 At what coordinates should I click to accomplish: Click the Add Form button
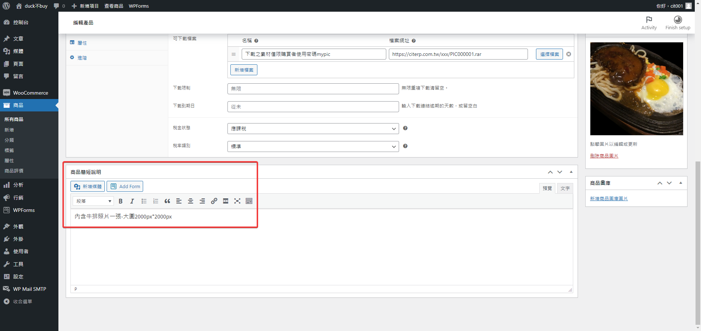click(125, 187)
